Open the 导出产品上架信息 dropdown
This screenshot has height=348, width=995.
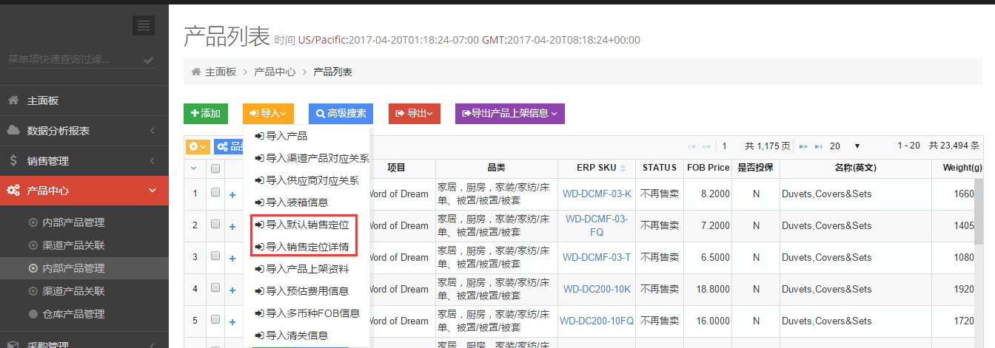click(x=510, y=113)
